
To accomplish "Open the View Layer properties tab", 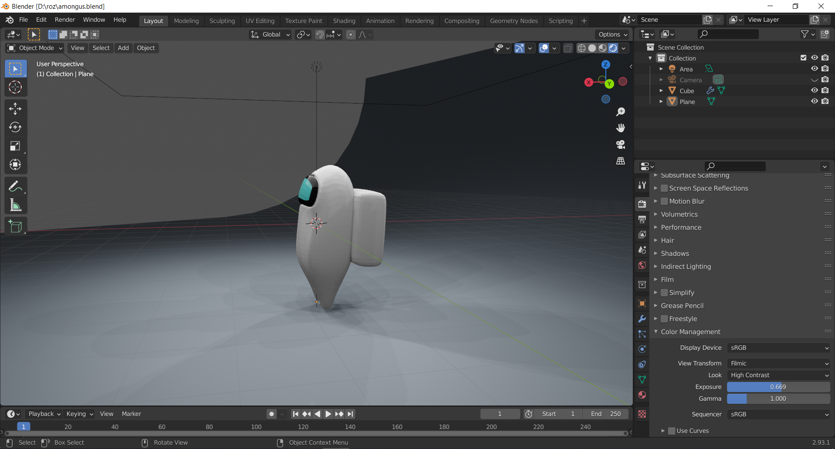I will 642,235.
